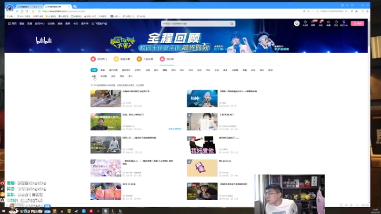Switch to the first browser tab
The width and height of the screenshot is (381, 214).
(x=30, y=7)
